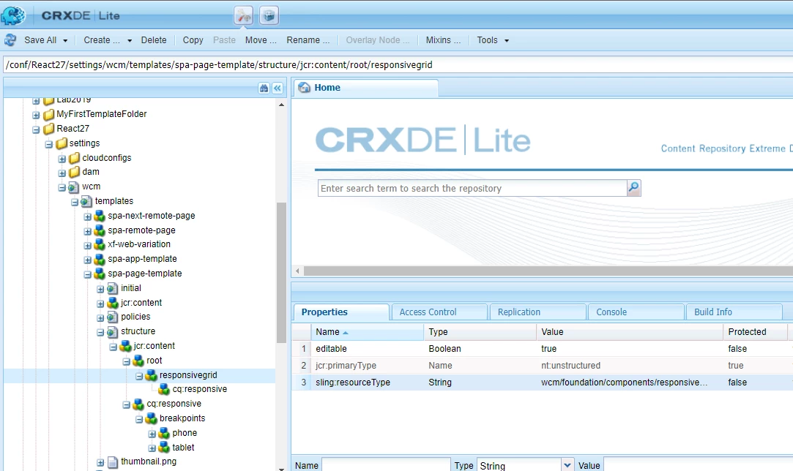Open the Save All dropdown arrow
793x471 pixels.
[x=65, y=40]
